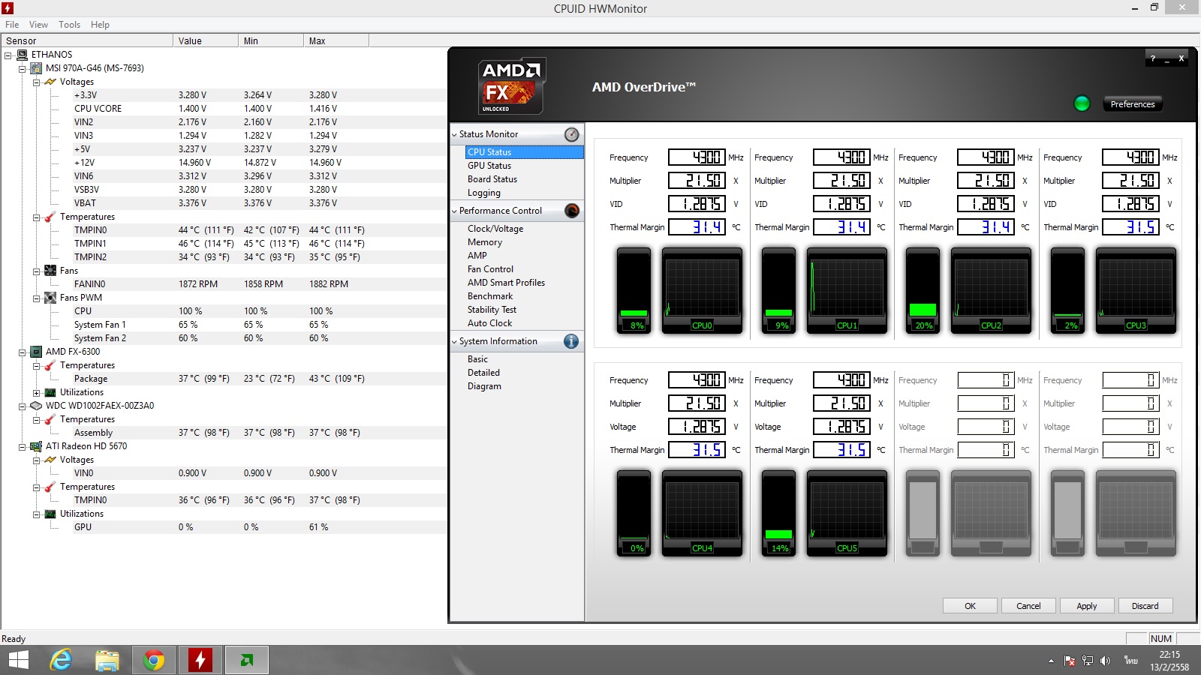
Task: Open Board Status in Status Monitor
Action: tap(492, 179)
